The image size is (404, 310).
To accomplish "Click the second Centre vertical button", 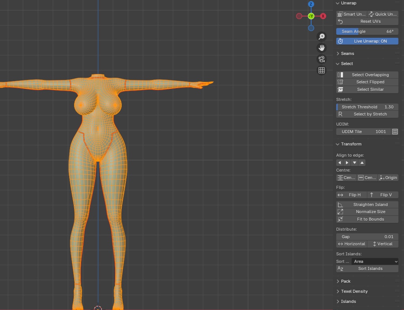I will [367, 178].
